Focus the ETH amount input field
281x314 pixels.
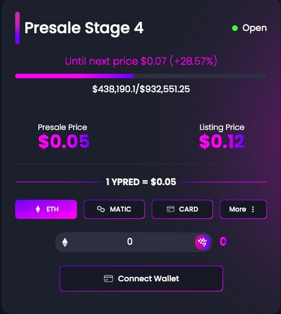(x=130, y=242)
